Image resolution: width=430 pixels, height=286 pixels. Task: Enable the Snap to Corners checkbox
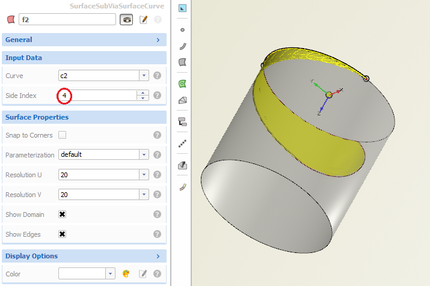(63, 135)
